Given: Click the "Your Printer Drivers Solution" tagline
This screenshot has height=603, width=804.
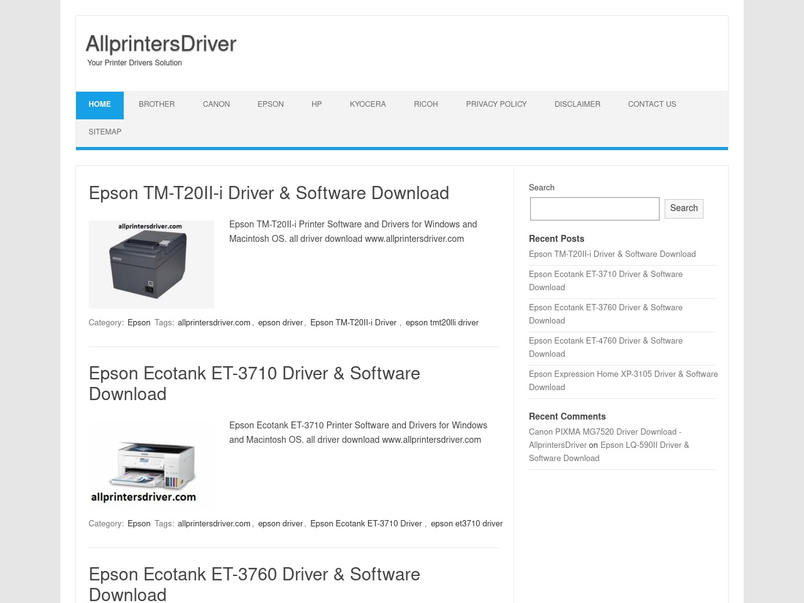Looking at the screenshot, I should tap(134, 63).
